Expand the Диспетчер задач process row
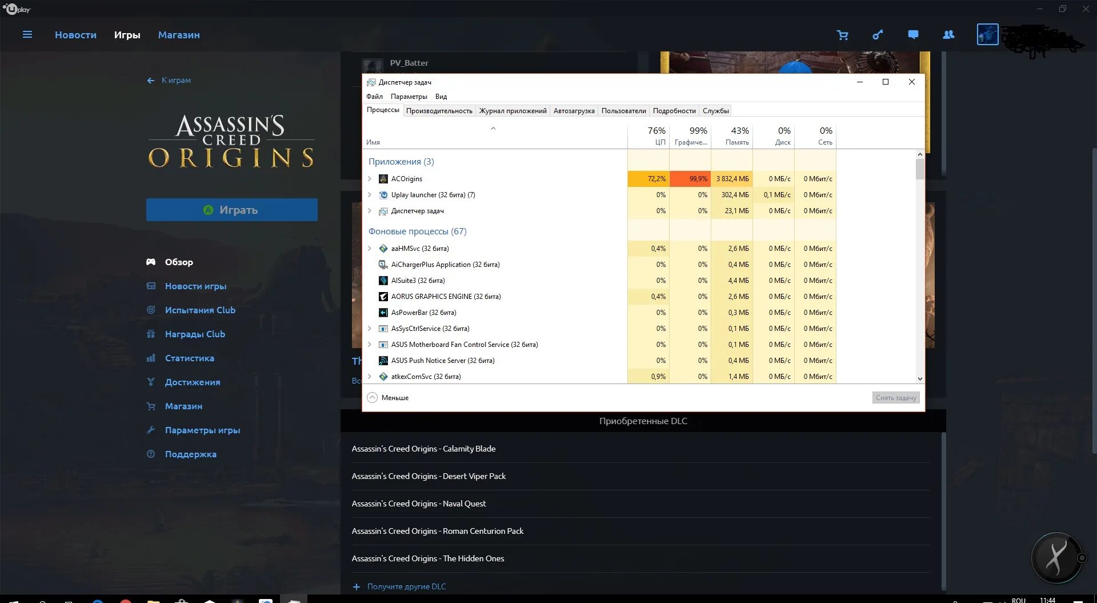The height and width of the screenshot is (603, 1097). point(370,211)
